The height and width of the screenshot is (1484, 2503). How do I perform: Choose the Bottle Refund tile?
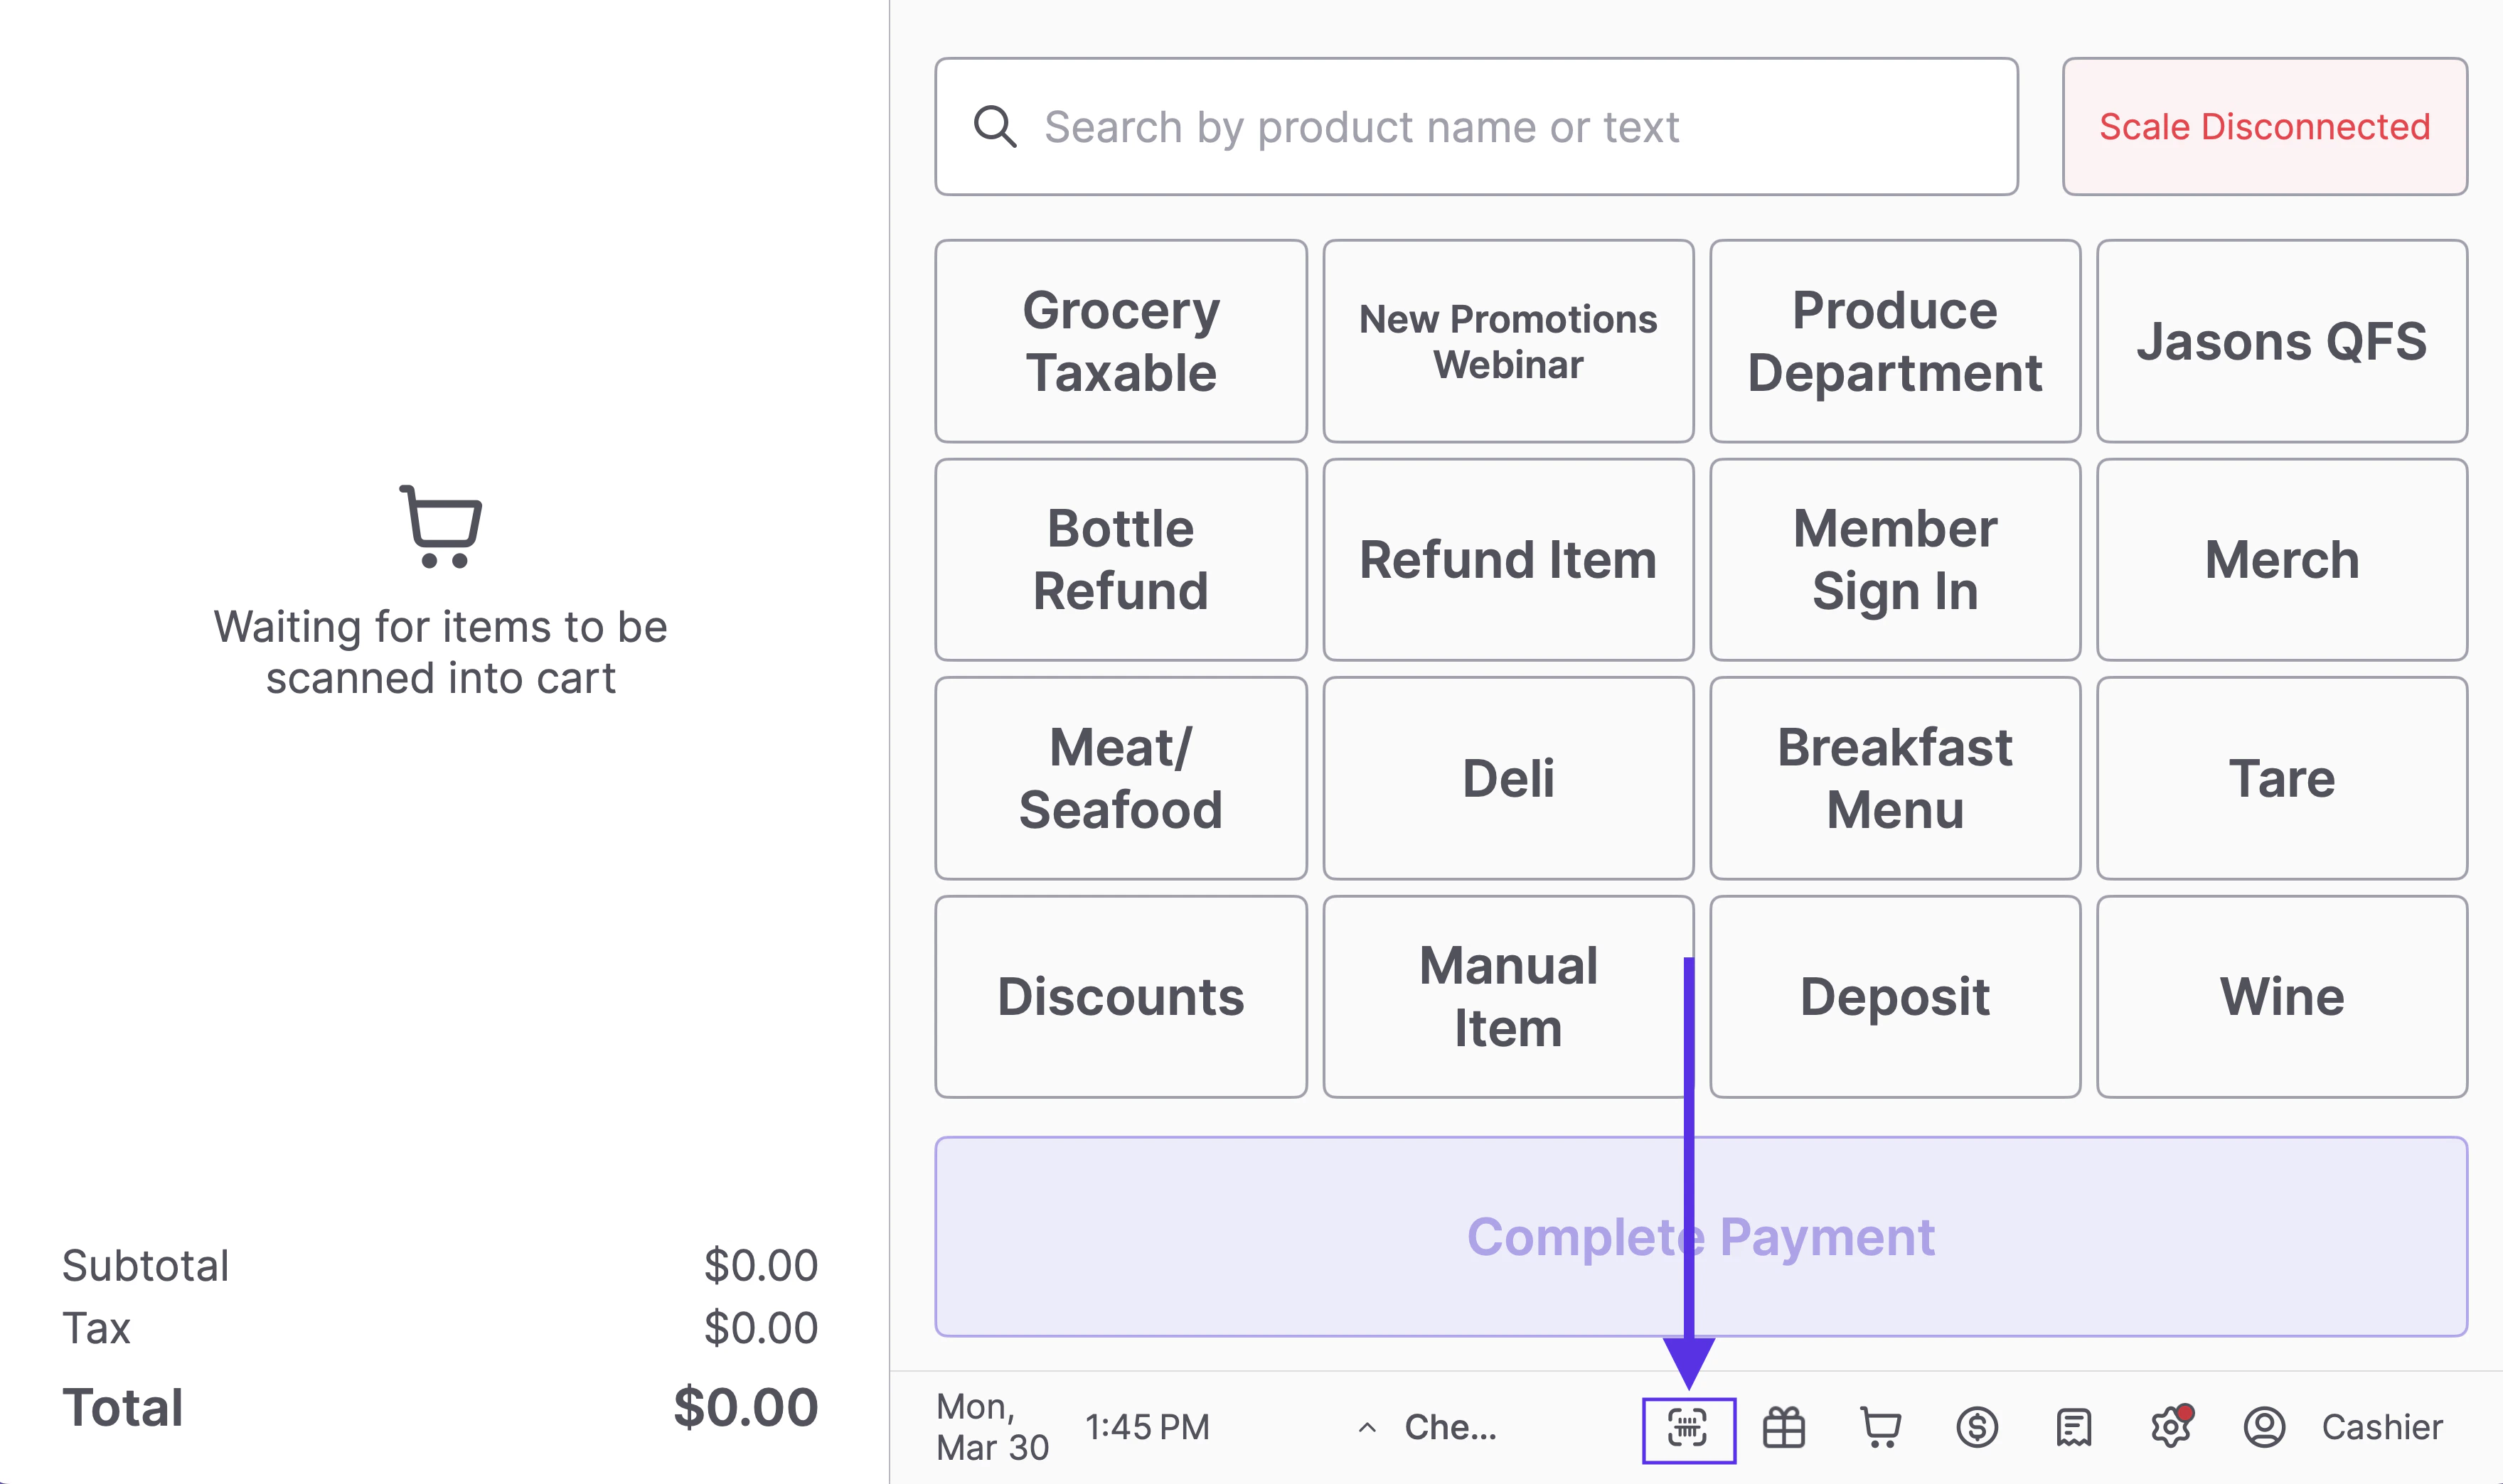(1121, 560)
